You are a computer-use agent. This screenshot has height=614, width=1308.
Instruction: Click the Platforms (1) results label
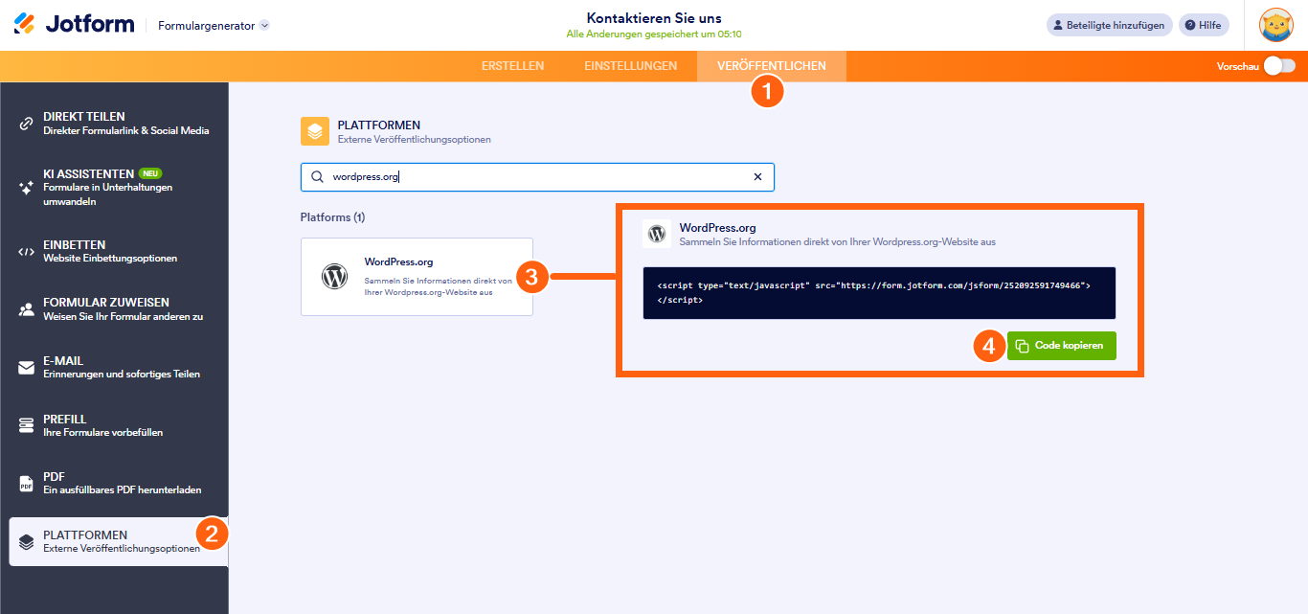[332, 217]
